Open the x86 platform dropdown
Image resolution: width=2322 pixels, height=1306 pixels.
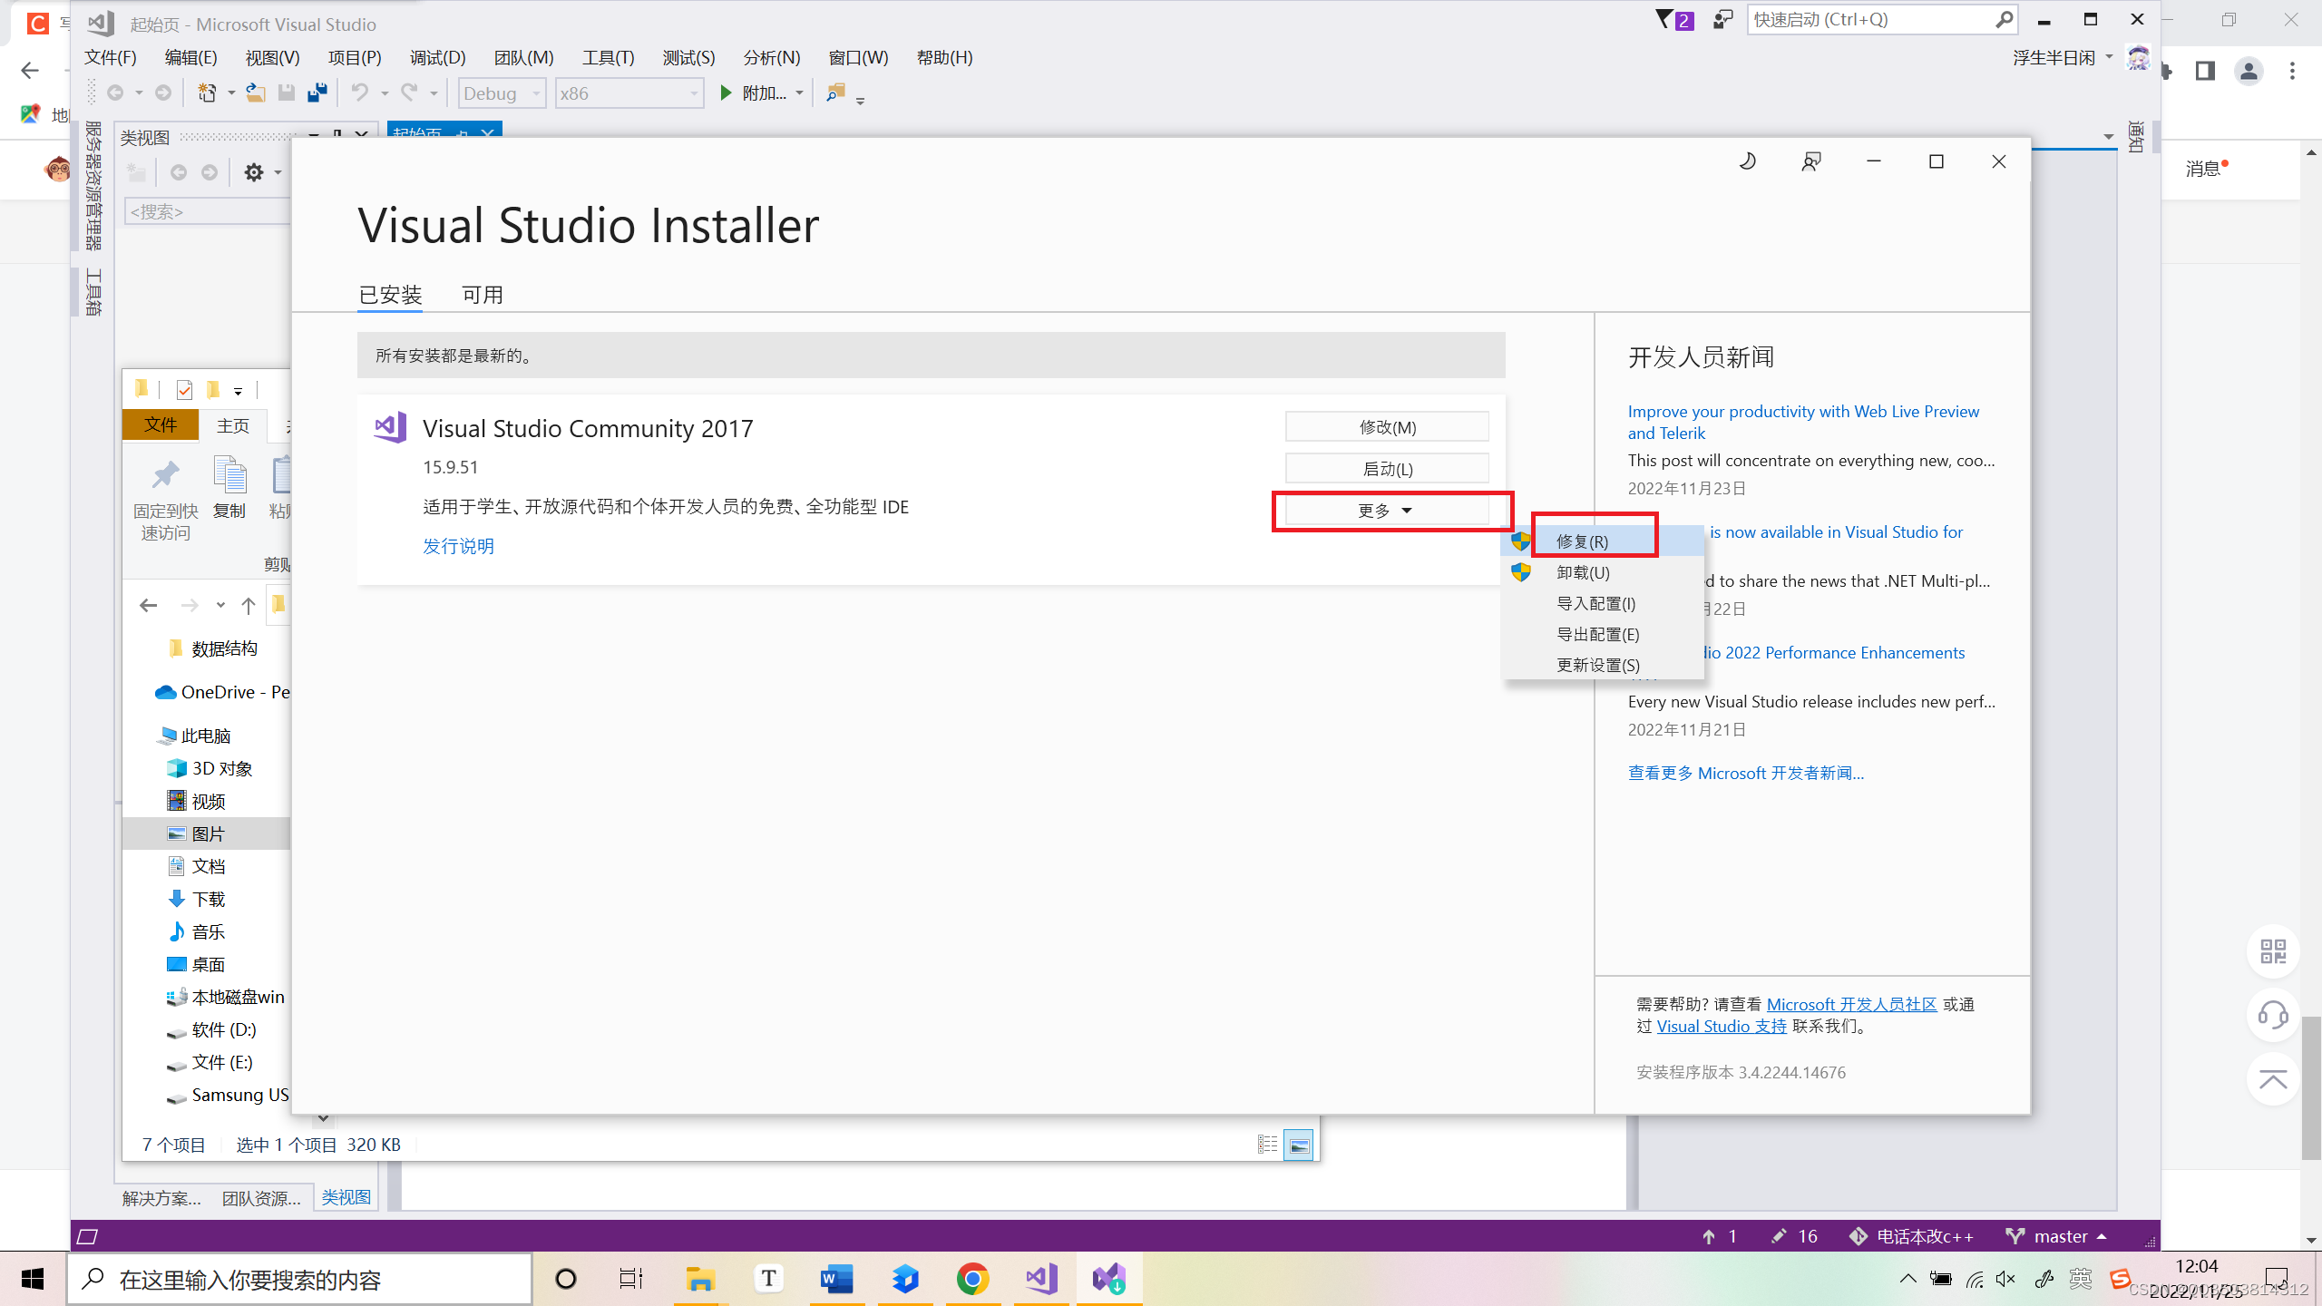pos(629,93)
